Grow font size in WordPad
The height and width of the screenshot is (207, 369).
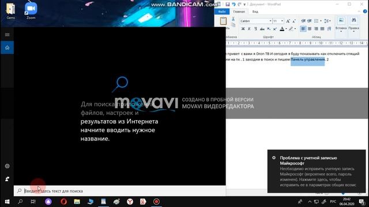tap(288, 21)
